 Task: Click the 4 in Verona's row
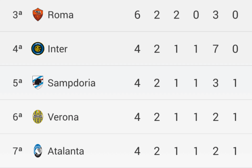pyautogui.click(x=137, y=117)
